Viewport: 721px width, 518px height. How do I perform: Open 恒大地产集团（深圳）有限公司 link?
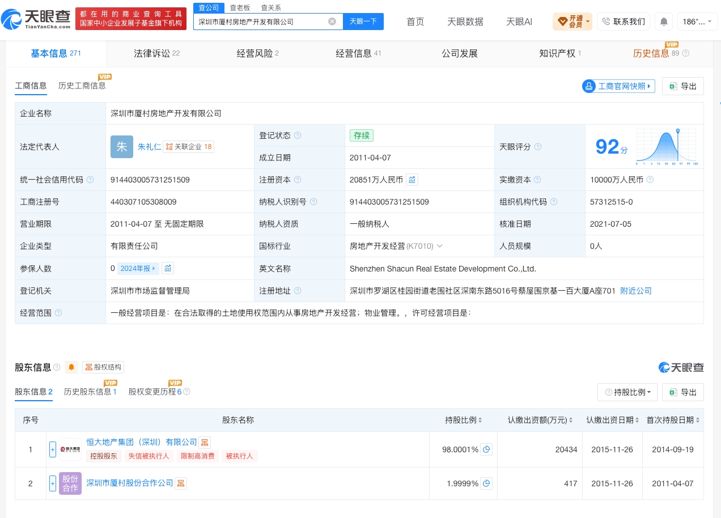coord(142,442)
